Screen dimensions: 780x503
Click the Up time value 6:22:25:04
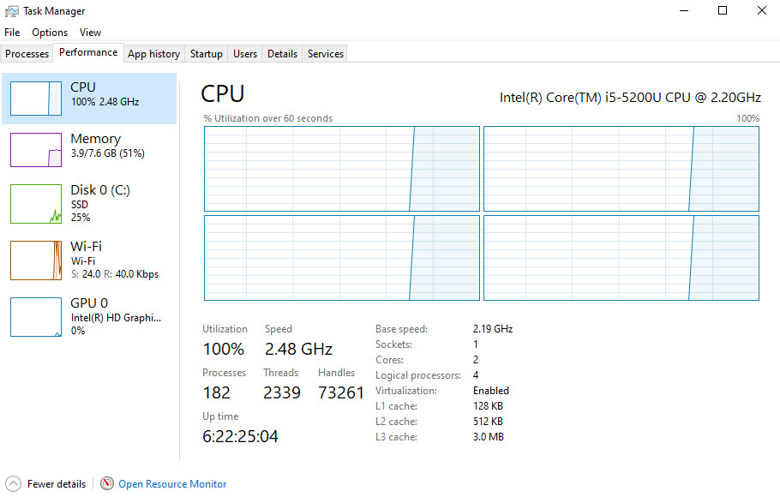(x=240, y=436)
